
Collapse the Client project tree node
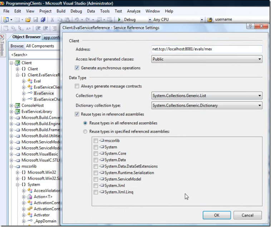(11, 63)
